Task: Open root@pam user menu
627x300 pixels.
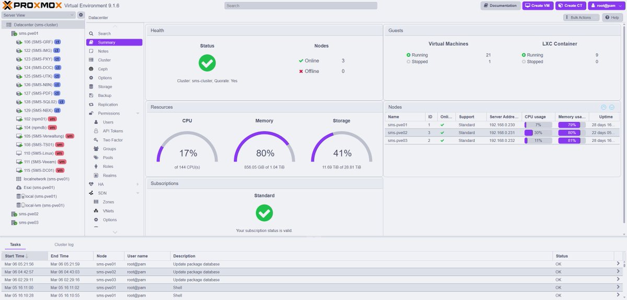Action: coord(606,6)
